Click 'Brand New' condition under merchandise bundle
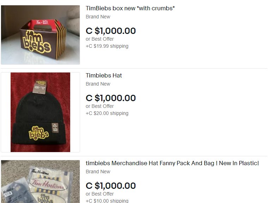Image resolution: width=272 pixels, height=203 pixels. pyautogui.click(x=98, y=172)
